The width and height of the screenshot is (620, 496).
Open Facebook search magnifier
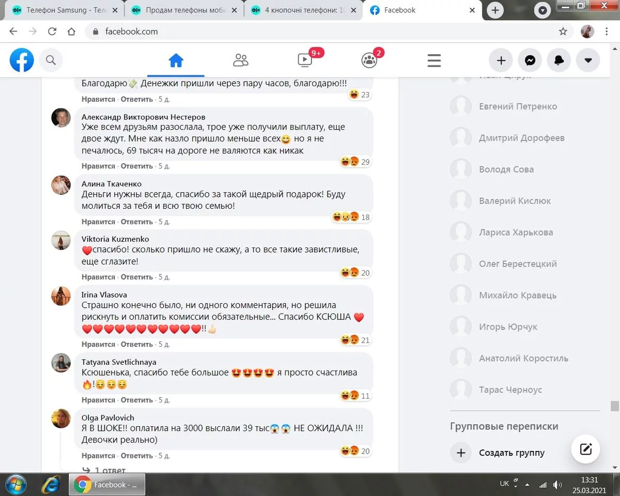pyautogui.click(x=51, y=60)
